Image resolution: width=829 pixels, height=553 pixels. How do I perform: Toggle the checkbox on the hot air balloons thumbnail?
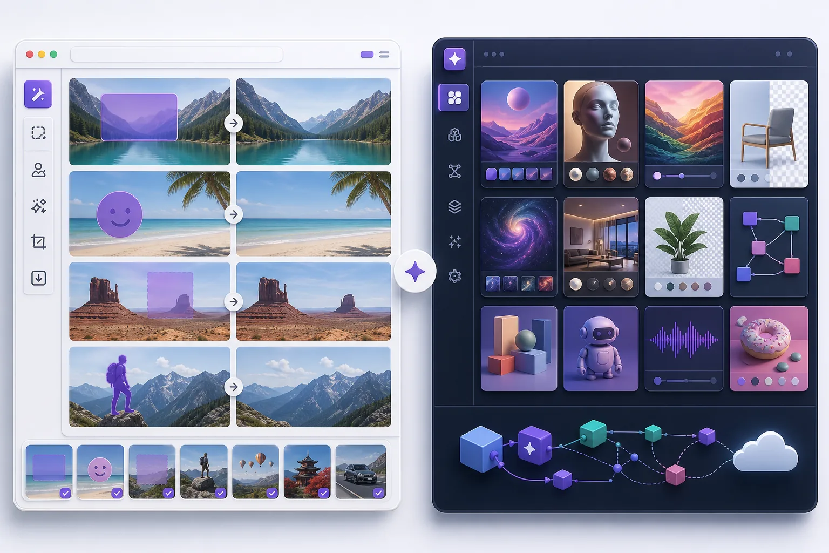tap(272, 493)
